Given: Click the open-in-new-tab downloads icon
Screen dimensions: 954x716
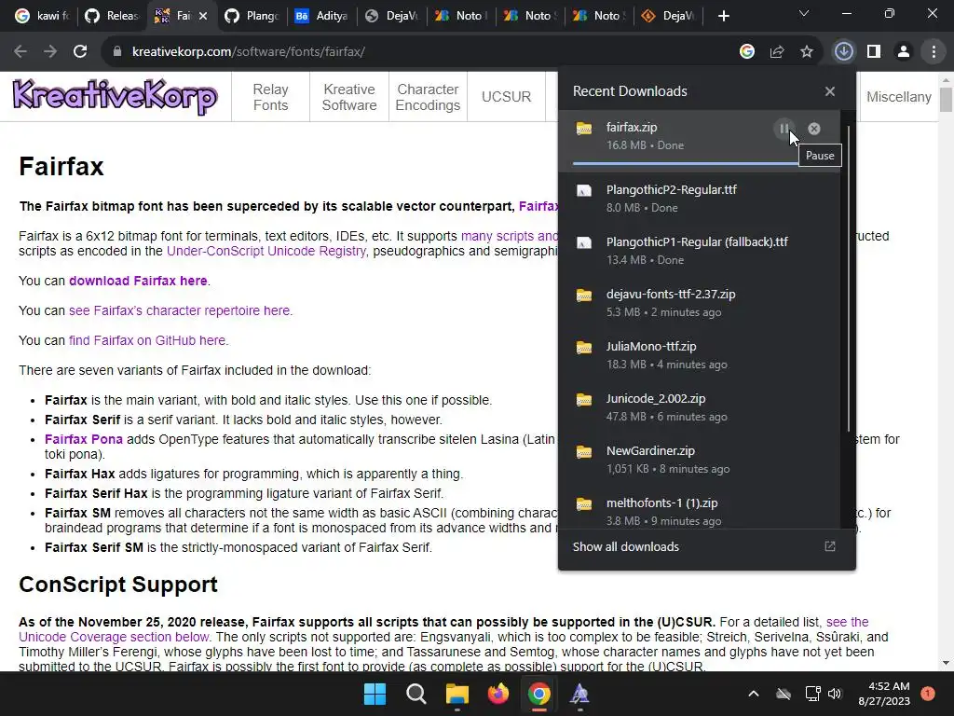Looking at the screenshot, I should (830, 546).
